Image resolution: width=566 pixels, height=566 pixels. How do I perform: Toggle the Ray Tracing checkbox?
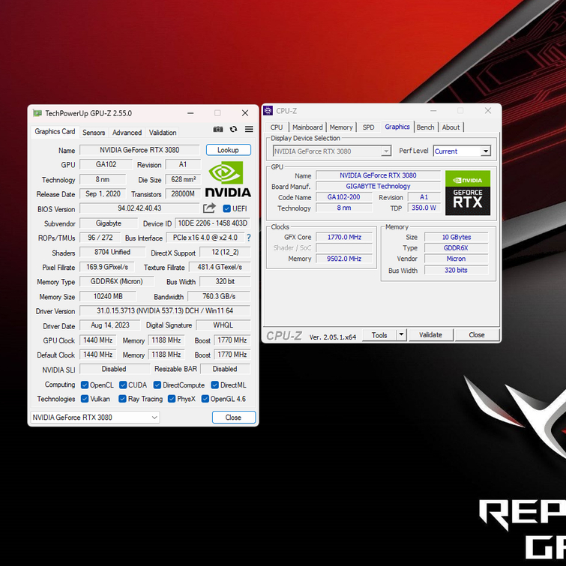[123, 399]
